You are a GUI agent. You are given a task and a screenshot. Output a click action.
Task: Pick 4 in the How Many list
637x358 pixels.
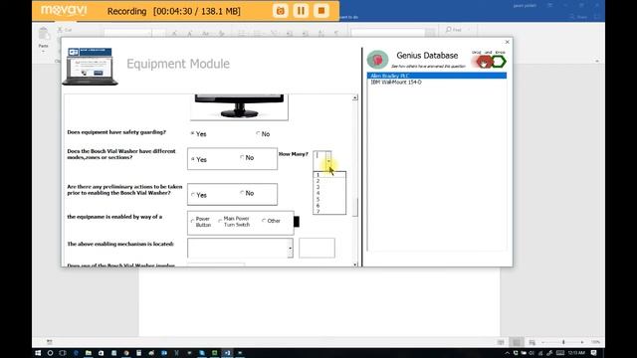click(x=329, y=193)
